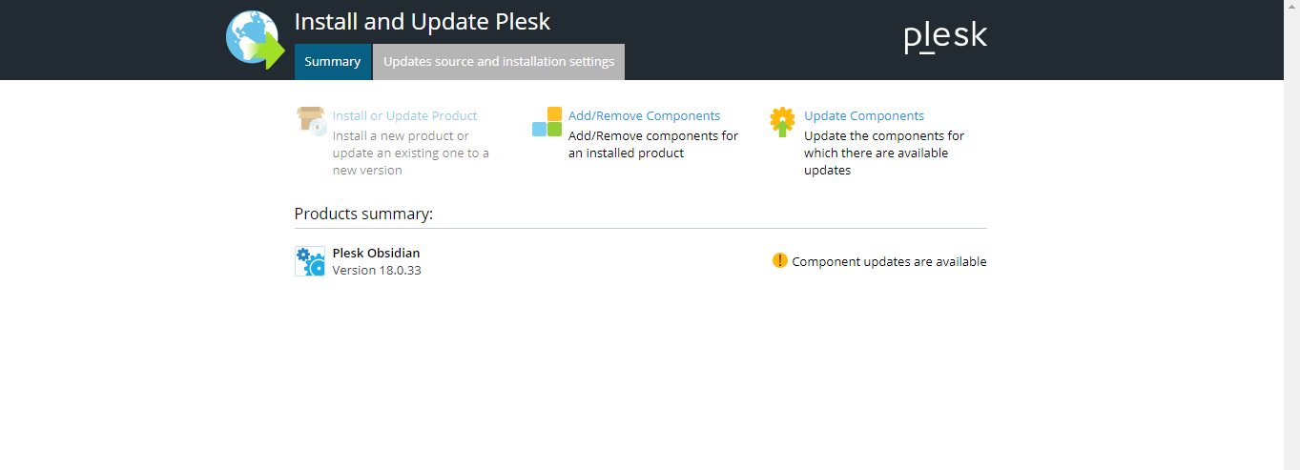Image resolution: width=1300 pixels, height=470 pixels.
Task: Click the Plesk logo in the header
Action: point(945,37)
